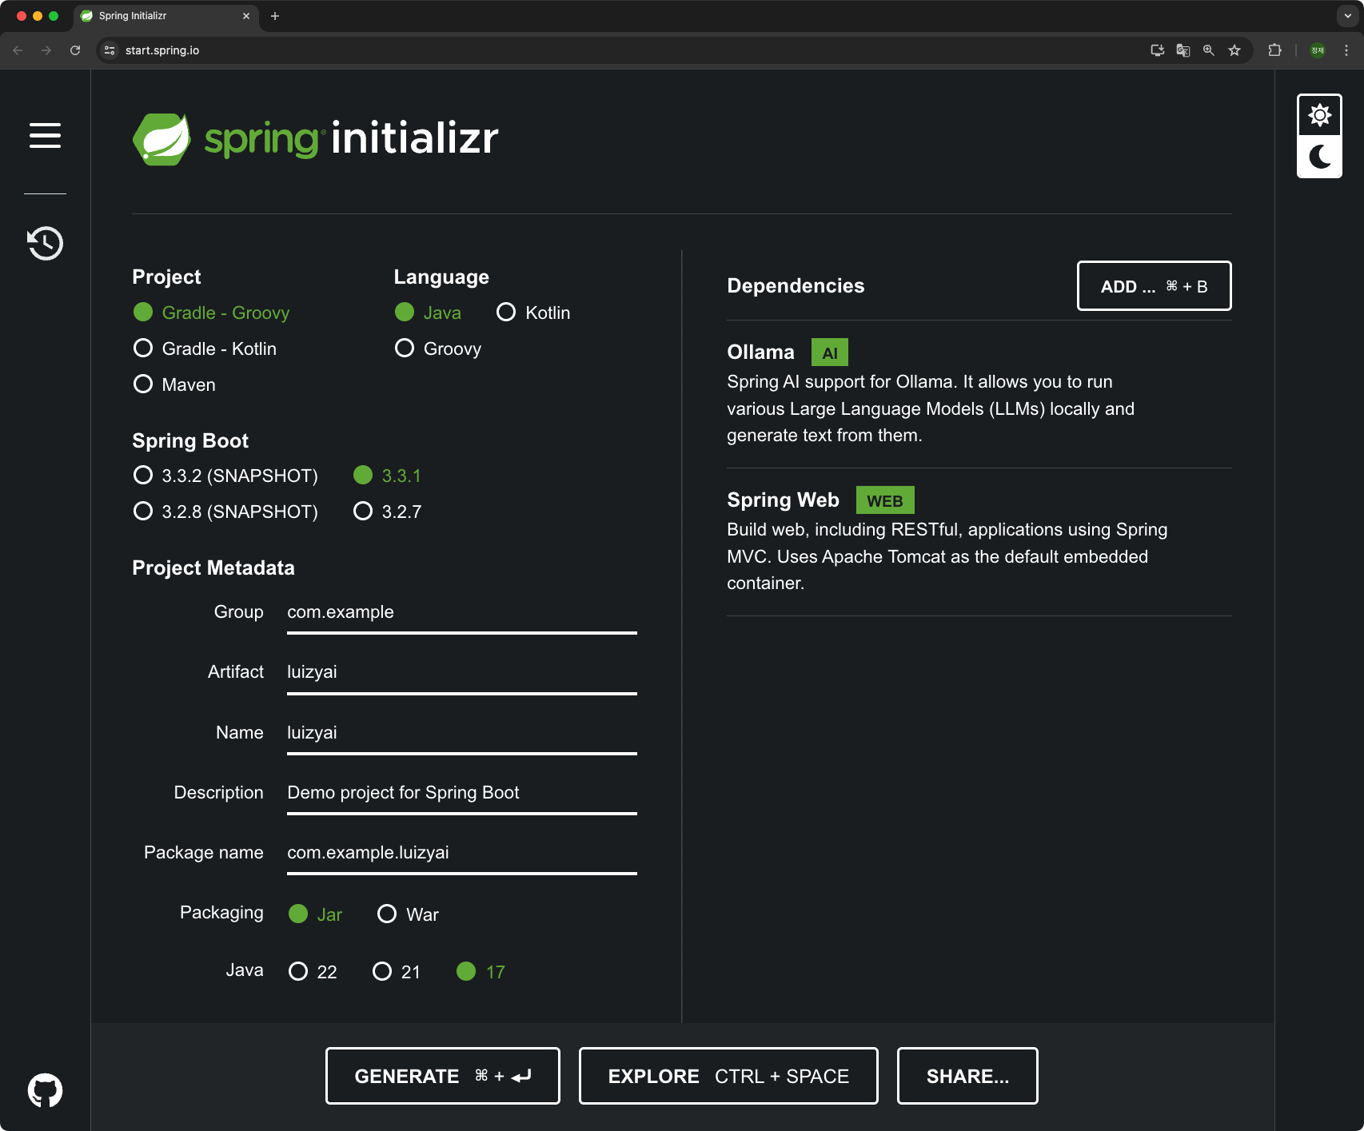Select Java version 17

pos(481,972)
